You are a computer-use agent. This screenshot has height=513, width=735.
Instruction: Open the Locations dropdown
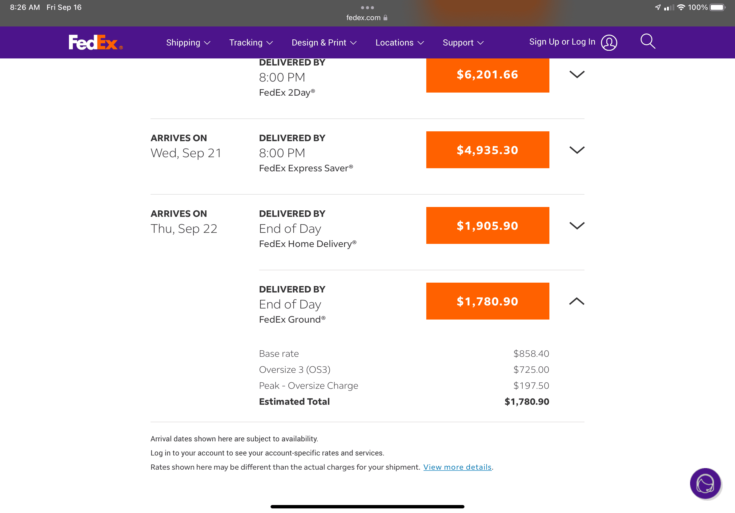coord(400,42)
